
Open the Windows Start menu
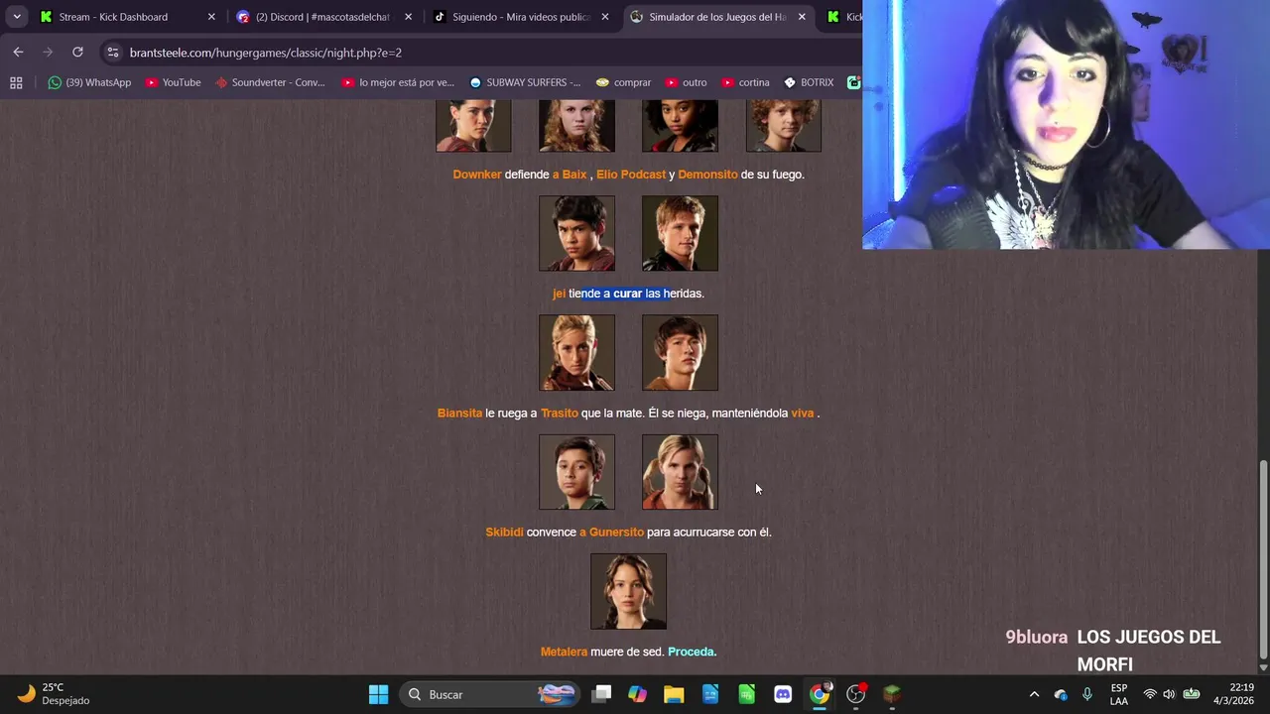[x=378, y=694]
